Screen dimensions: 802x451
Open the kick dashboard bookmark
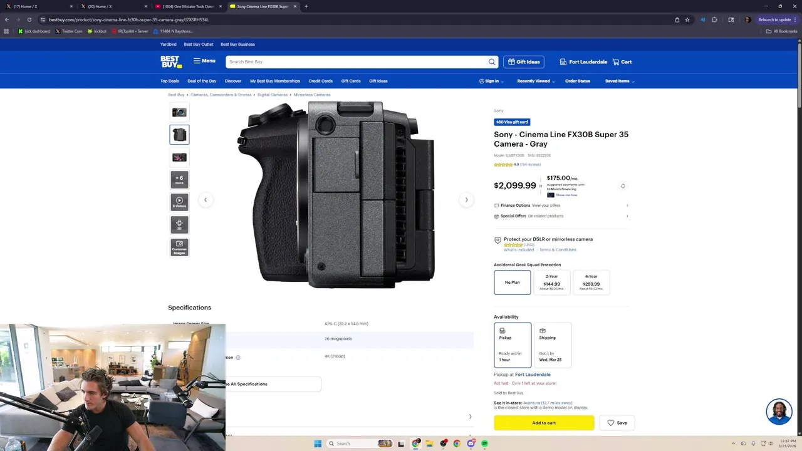click(x=34, y=31)
